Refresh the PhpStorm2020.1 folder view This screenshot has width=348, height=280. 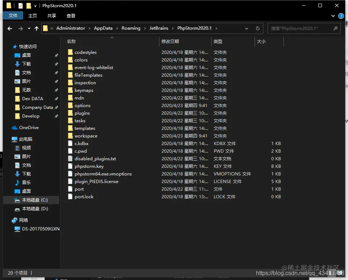pos(258,28)
